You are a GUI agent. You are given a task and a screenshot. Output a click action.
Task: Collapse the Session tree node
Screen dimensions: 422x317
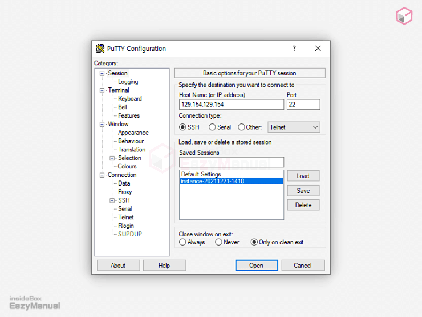point(102,73)
